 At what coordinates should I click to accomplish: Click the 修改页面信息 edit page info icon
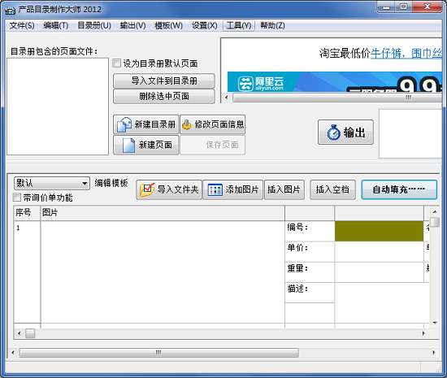click(x=187, y=124)
